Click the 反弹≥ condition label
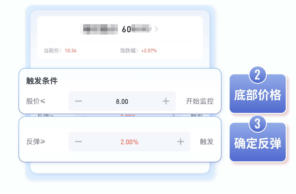This screenshot has width=296, height=194. coord(36,142)
